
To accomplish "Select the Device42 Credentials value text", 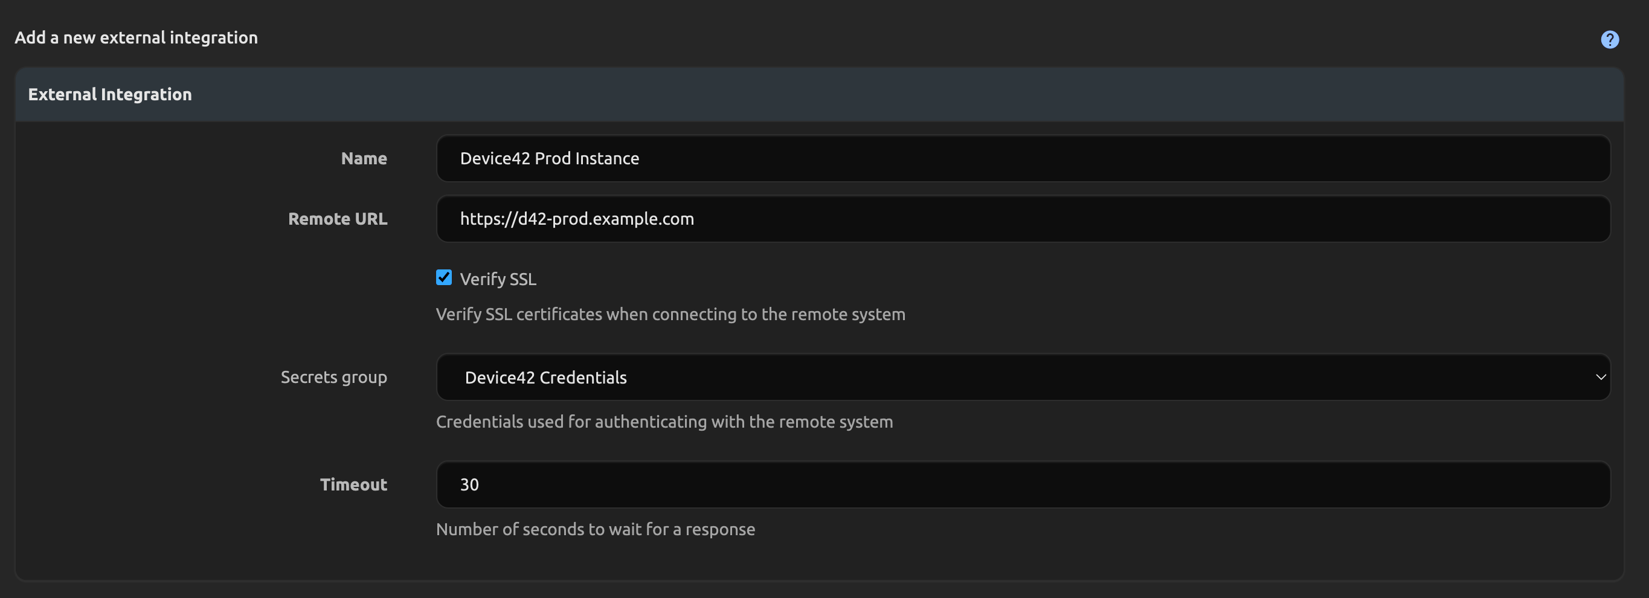I will 545,378.
